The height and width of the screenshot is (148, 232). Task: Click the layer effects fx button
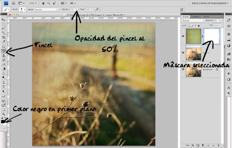coord(193,145)
